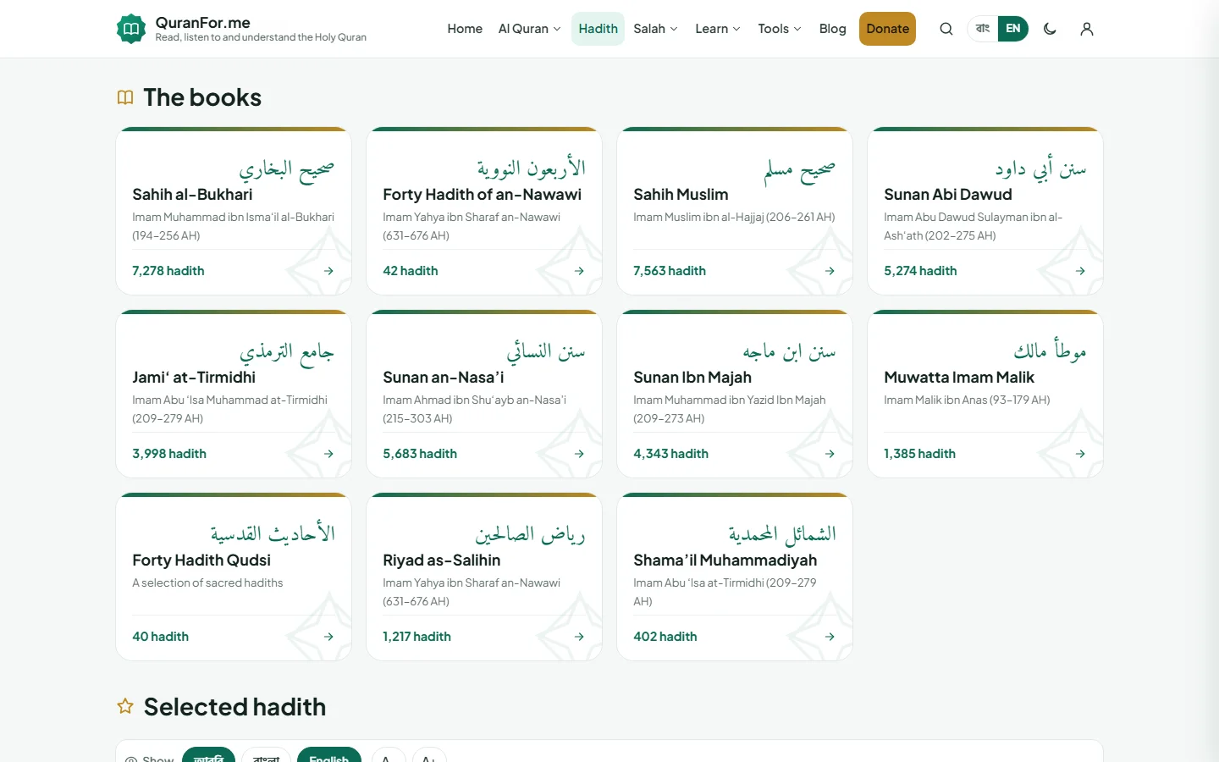Click the QuranFor.me logo icon
Screen dimensions: 1219x762
click(x=131, y=29)
